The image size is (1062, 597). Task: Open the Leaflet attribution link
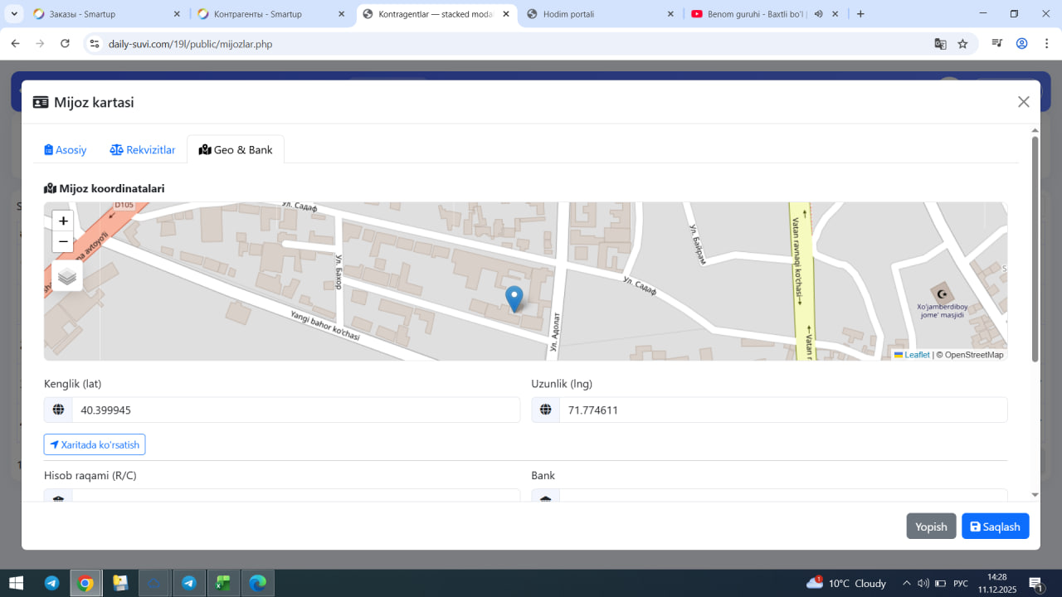click(x=916, y=355)
